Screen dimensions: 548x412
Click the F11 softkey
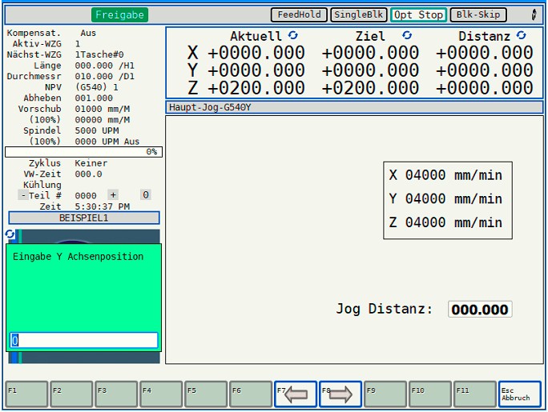pos(475,394)
